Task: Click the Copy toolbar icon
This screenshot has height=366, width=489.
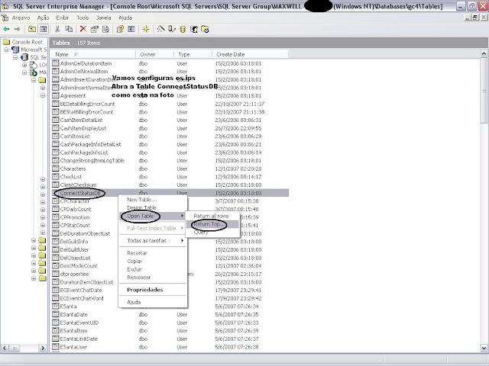Action: (x=69, y=29)
